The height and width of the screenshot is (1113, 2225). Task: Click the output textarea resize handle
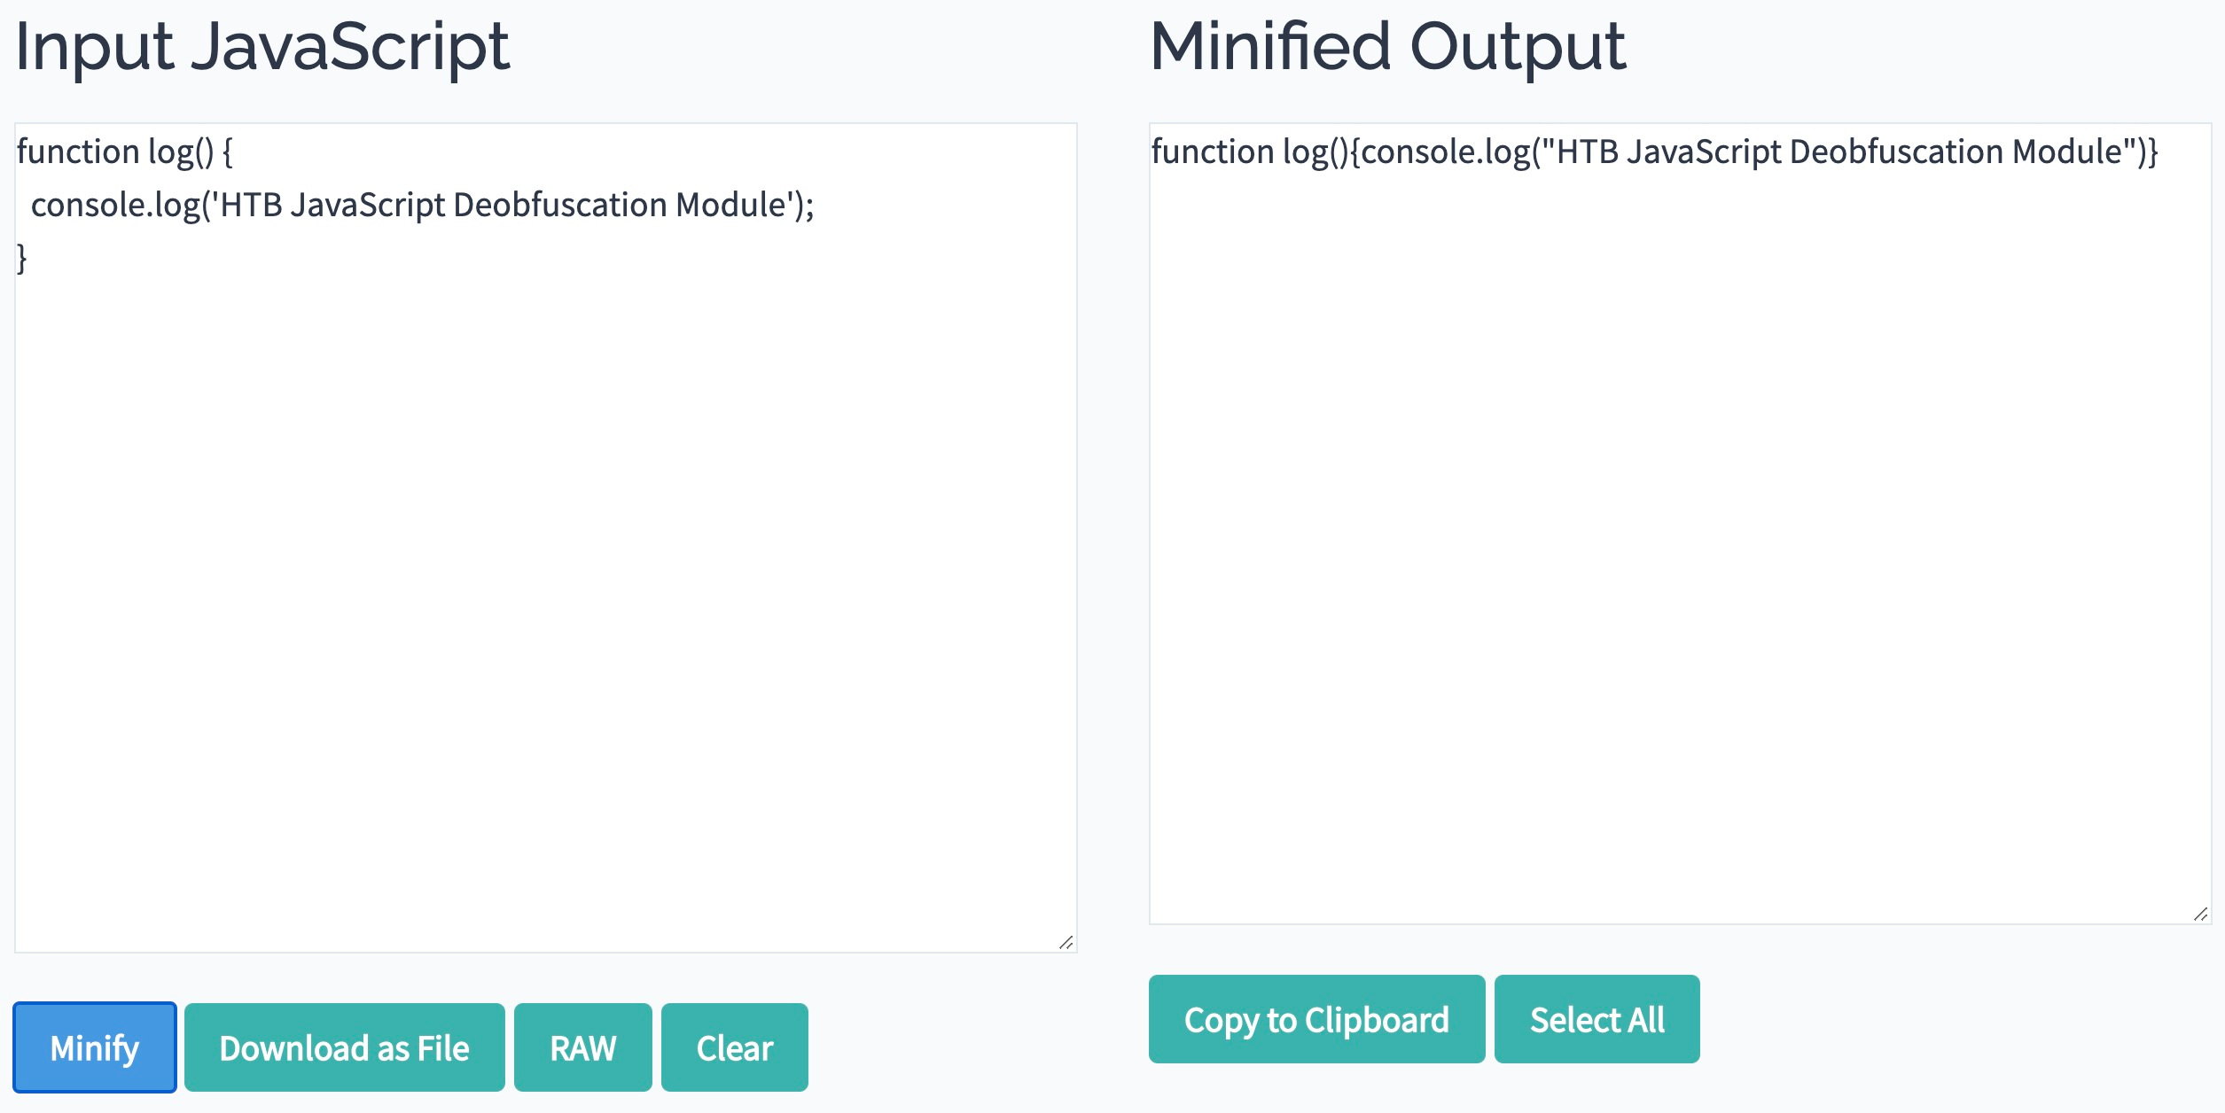coord(2201,914)
